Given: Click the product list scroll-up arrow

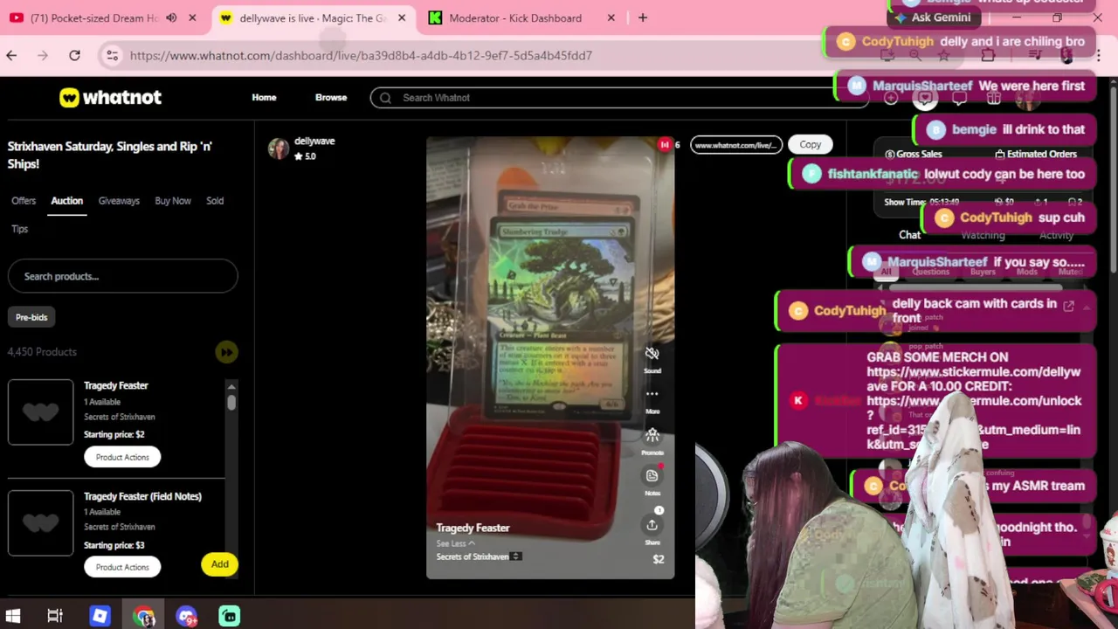Looking at the screenshot, I should [231, 386].
